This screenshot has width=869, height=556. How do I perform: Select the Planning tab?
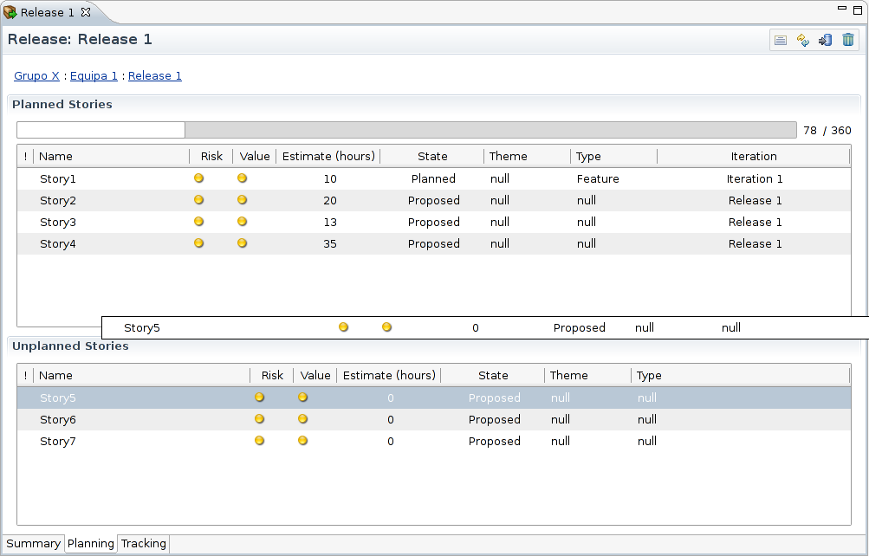[91, 543]
